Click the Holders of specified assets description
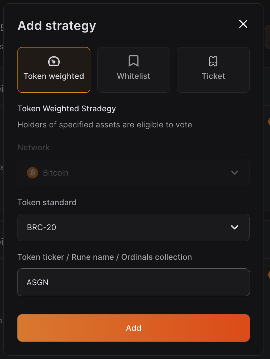The height and width of the screenshot is (359, 270). pyautogui.click(x=105, y=125)
